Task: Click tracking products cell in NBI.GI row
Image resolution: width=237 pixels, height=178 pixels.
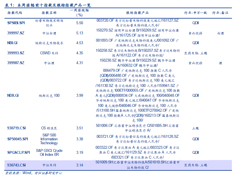Action: pyautogui.click(x=137, y=43)
